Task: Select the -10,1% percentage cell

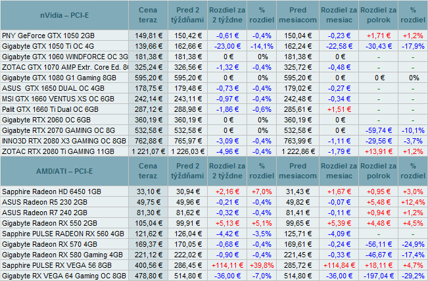Action: coord(413,131)
